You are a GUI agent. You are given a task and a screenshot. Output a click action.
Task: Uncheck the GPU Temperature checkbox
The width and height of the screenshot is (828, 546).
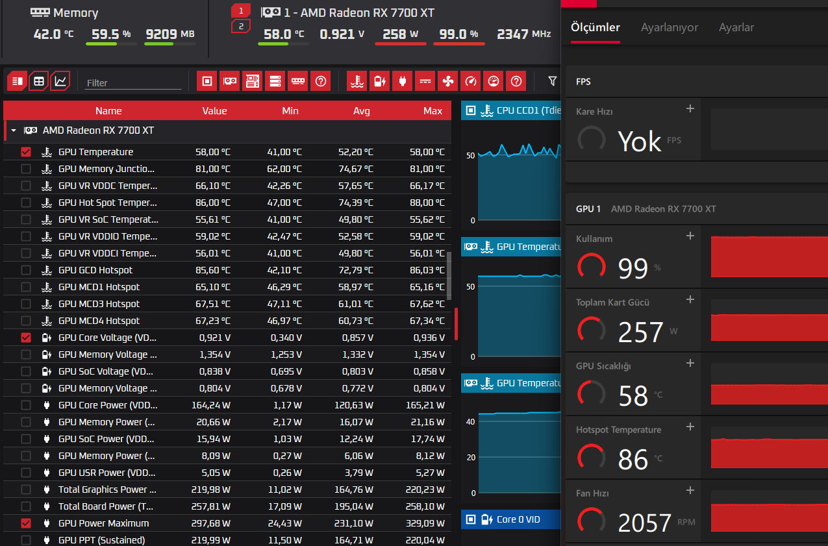(x=26, y=152)
